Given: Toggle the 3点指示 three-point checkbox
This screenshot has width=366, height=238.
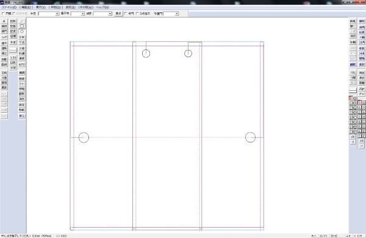Looking at the screenshot, I should coord(143,14).
